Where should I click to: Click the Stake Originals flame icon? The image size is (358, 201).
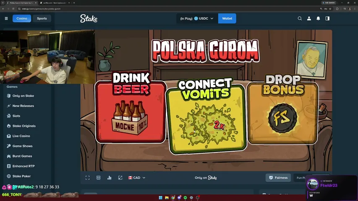click(9, 126)
